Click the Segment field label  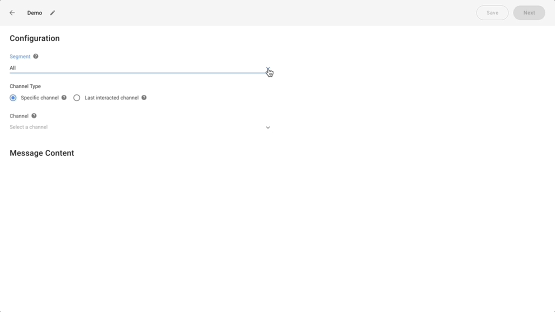(x=20, y=56)
